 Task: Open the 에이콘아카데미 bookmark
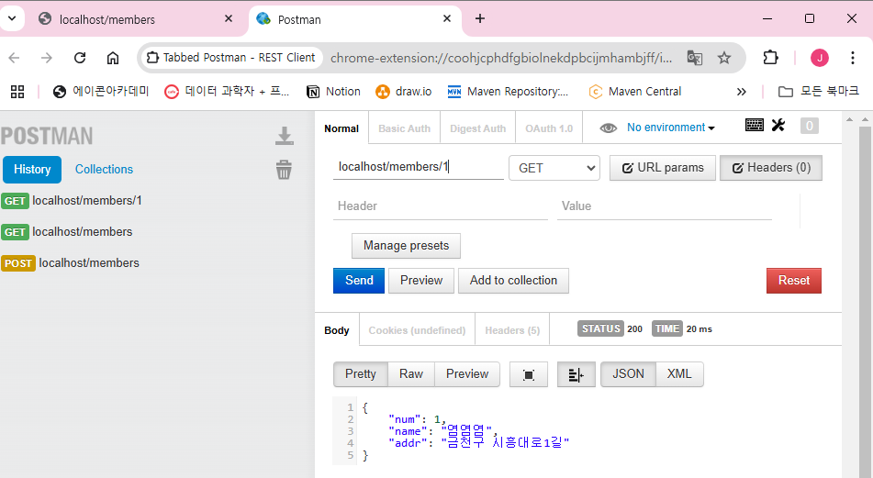101,91
